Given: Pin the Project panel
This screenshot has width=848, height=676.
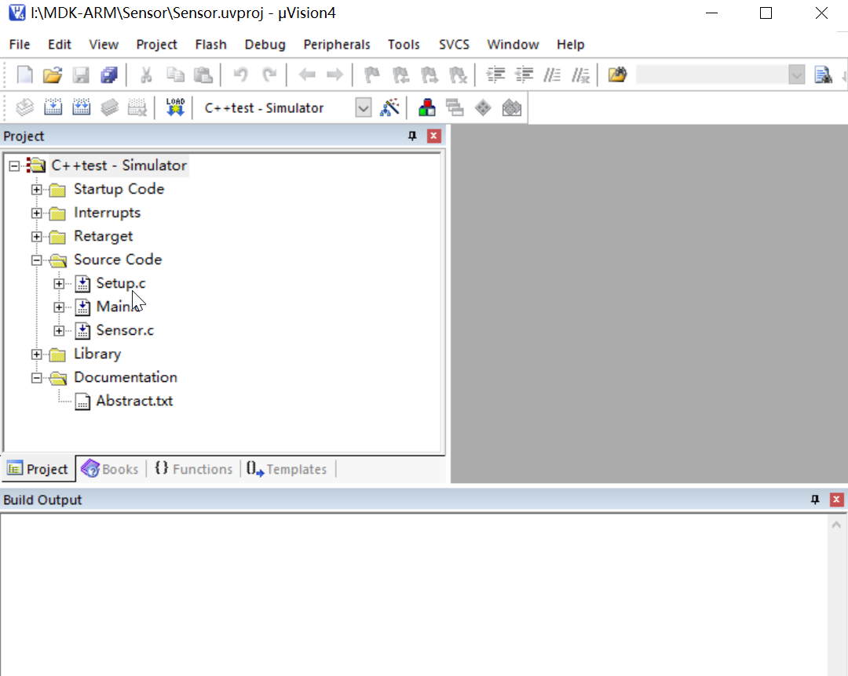Looking at the screenshot, I should (x=412, y=136).
